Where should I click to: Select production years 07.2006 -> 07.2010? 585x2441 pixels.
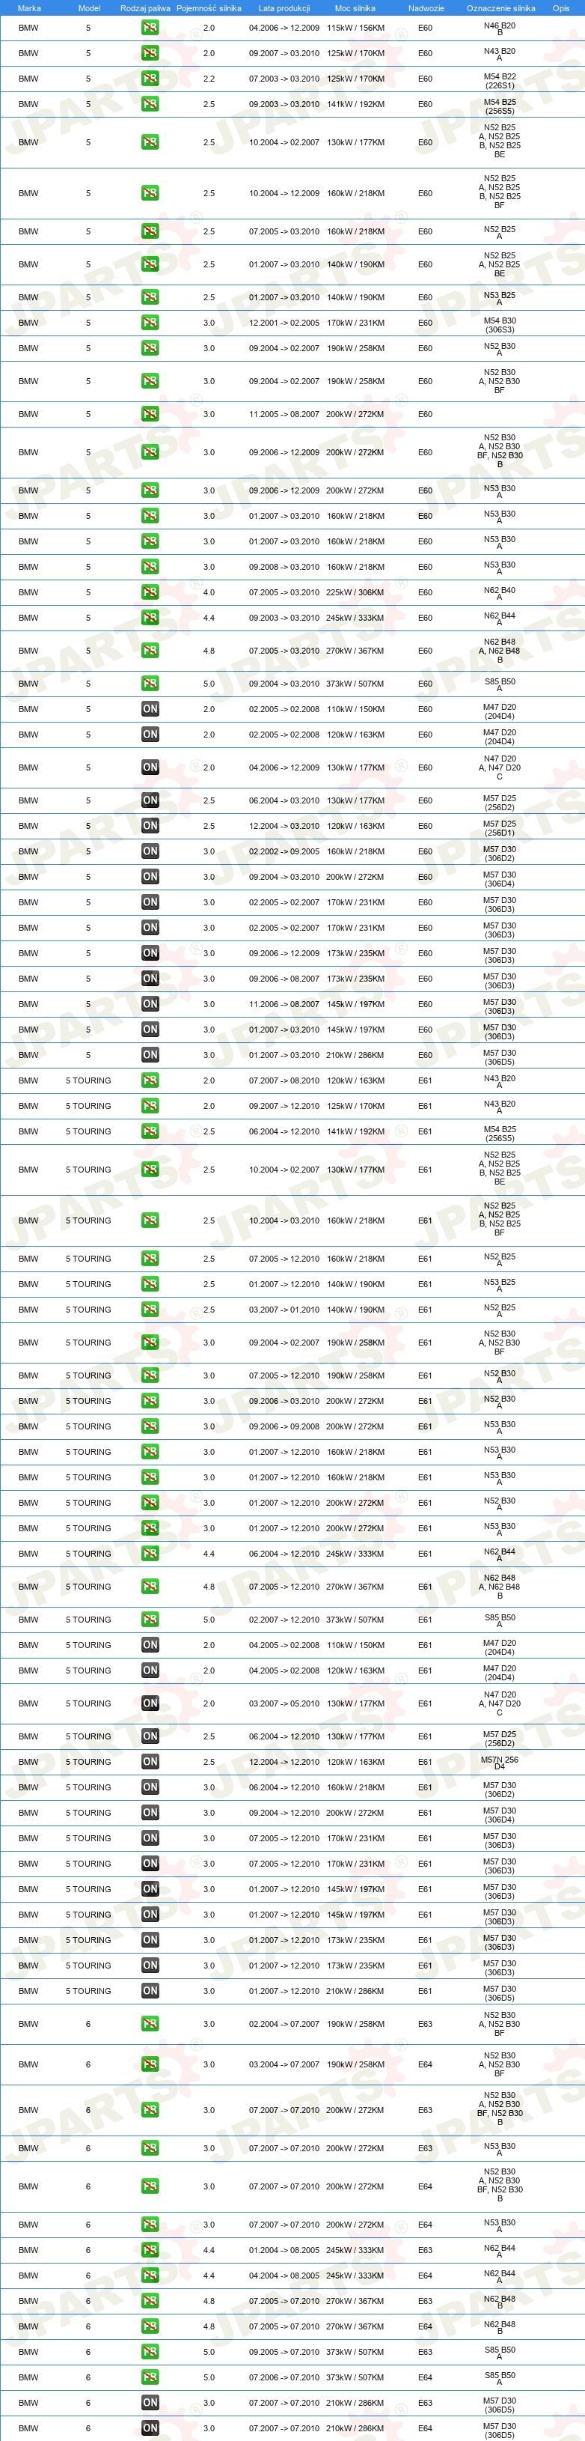pos(284,2377)
